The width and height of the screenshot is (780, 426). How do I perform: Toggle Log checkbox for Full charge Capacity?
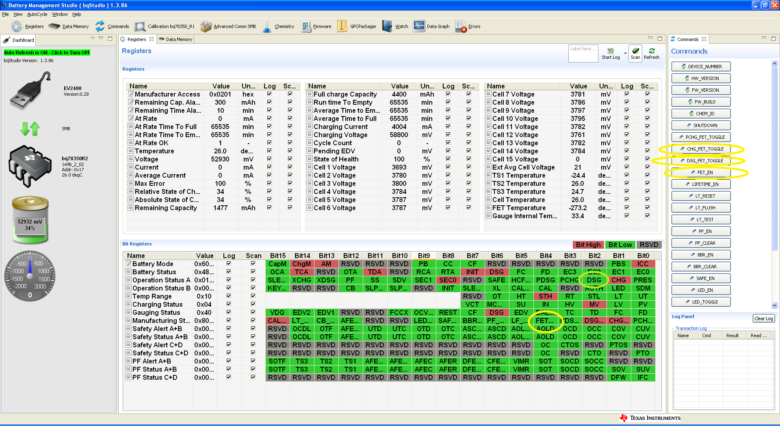click(448, 94)
